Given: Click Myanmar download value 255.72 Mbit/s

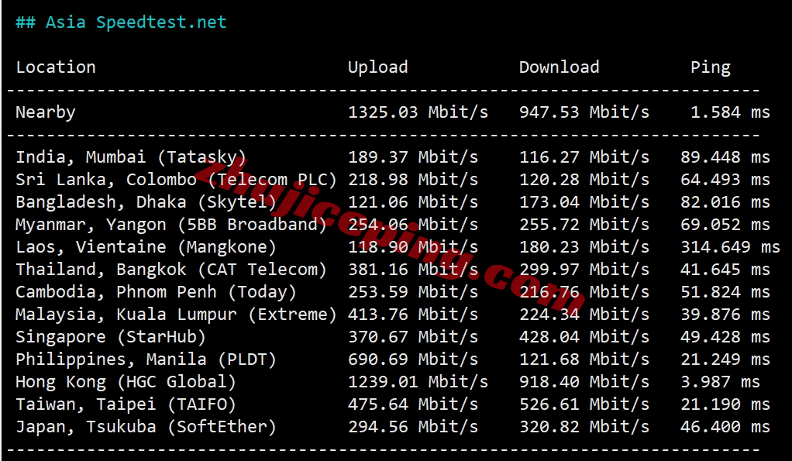Looking at the screenshot, I should [584, 224].
